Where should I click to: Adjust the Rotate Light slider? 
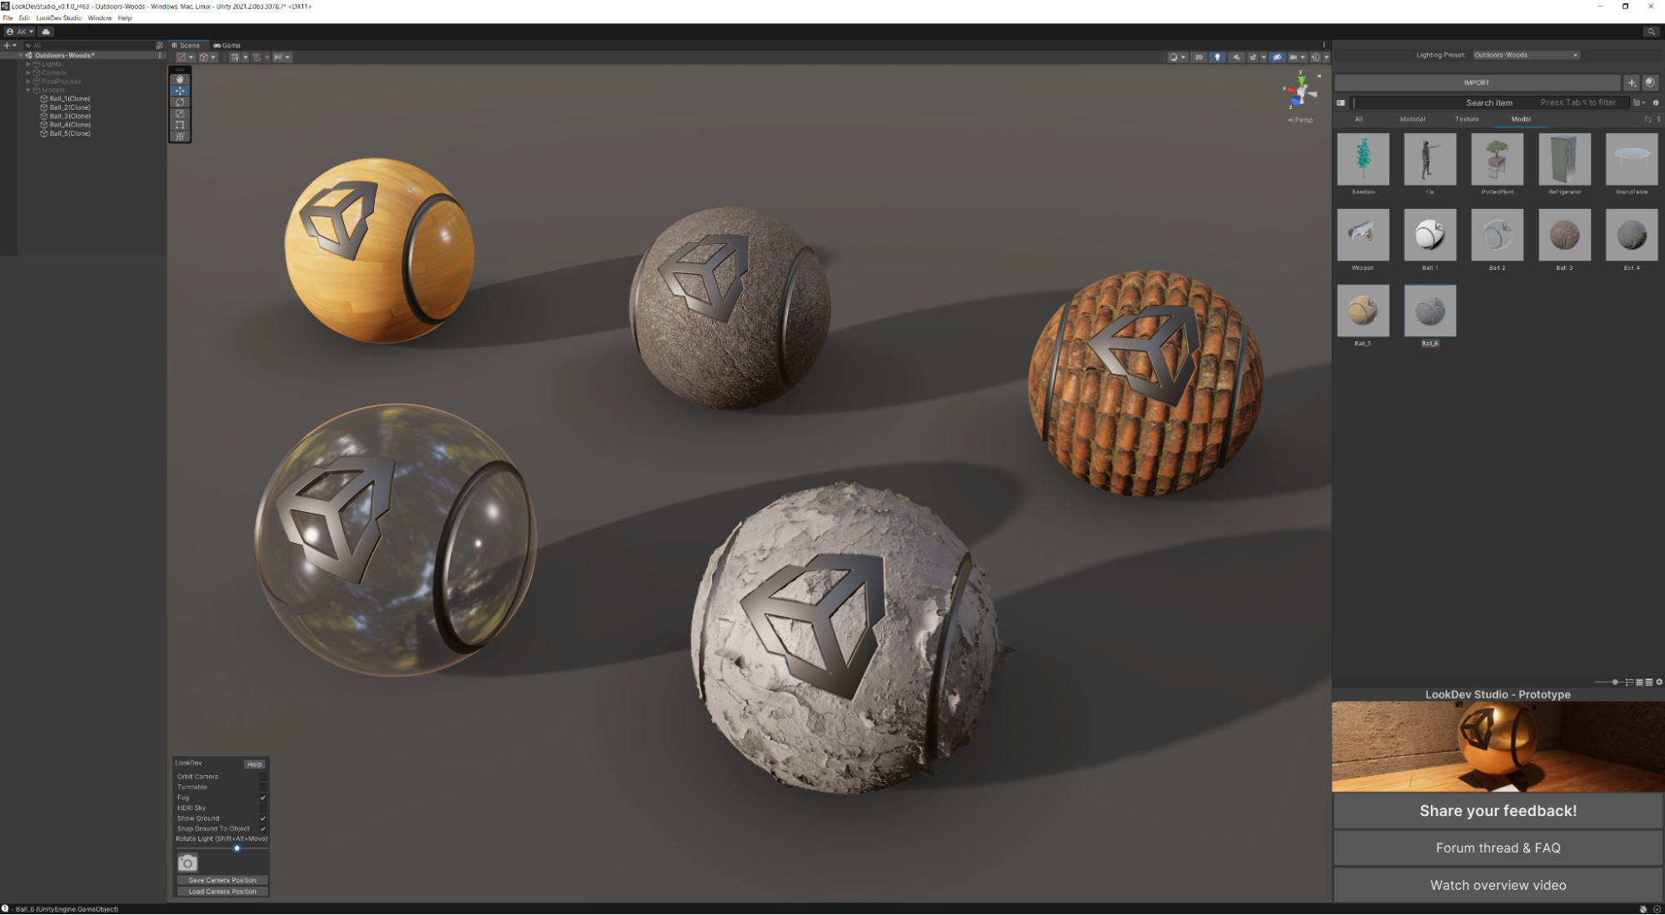tap(237, 848)
